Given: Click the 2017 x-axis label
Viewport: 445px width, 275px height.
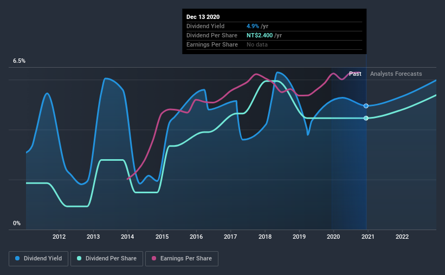Looking at the screenshot, I should click(x=230, y=237).
